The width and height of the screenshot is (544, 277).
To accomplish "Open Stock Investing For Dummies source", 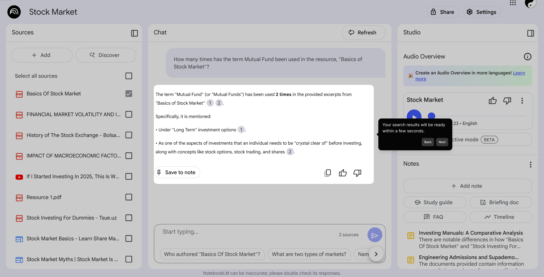I will click(72, 218).
